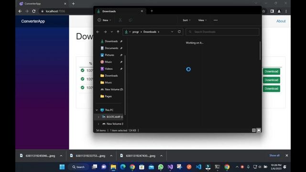Toggle Chrome side panel icon
306x172 pixels.
pyautogui.click(x=272, y=11)
